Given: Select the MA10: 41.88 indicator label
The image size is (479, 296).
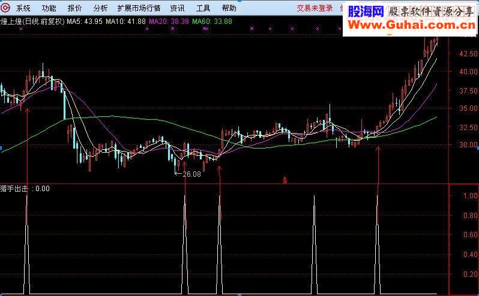Looking at the screenshot, I should [125, 22].
